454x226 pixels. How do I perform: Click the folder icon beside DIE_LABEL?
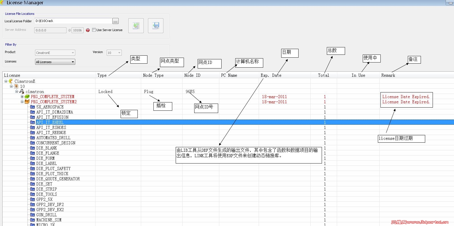tap(33, 164)
